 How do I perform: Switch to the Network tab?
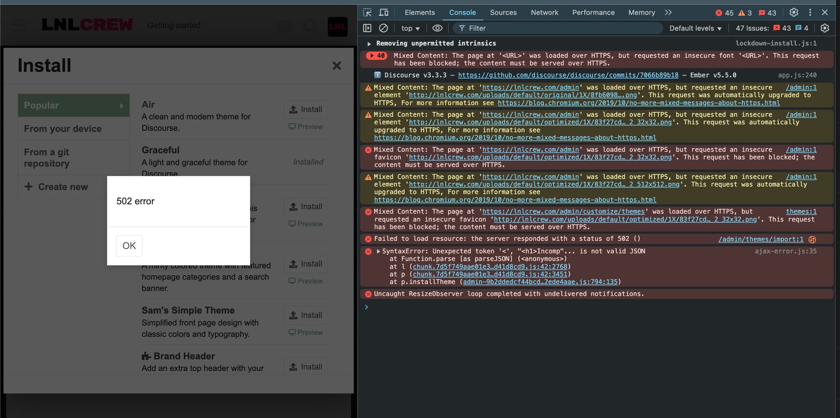click(x=544, y=12)
